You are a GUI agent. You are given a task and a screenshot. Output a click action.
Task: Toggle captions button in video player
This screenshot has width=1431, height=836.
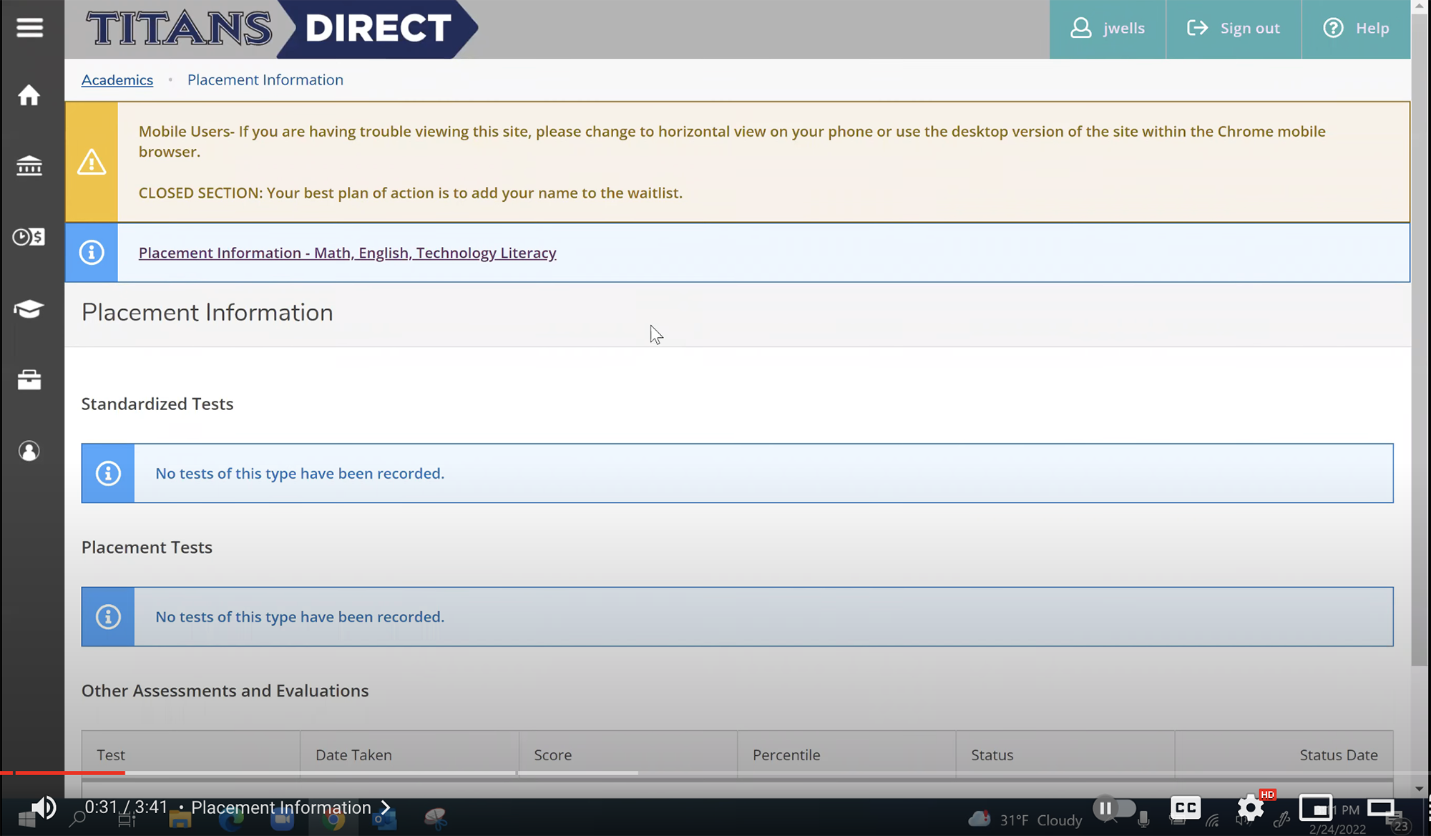1184,806
